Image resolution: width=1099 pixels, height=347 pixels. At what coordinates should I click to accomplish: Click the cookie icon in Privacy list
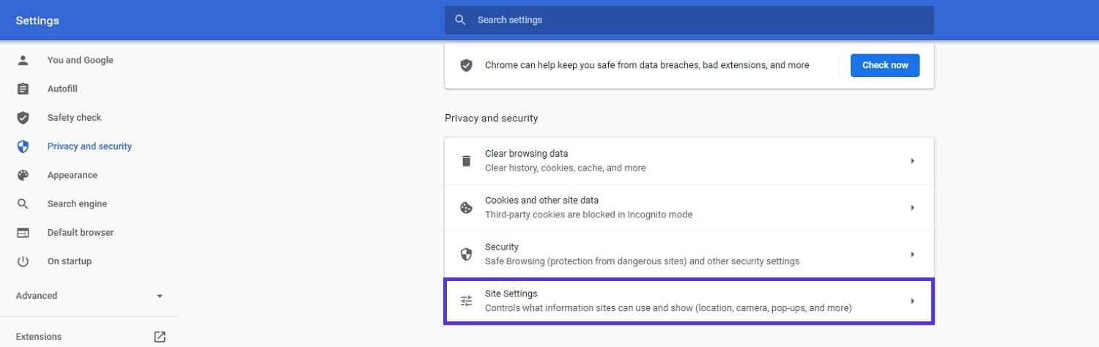466,208
